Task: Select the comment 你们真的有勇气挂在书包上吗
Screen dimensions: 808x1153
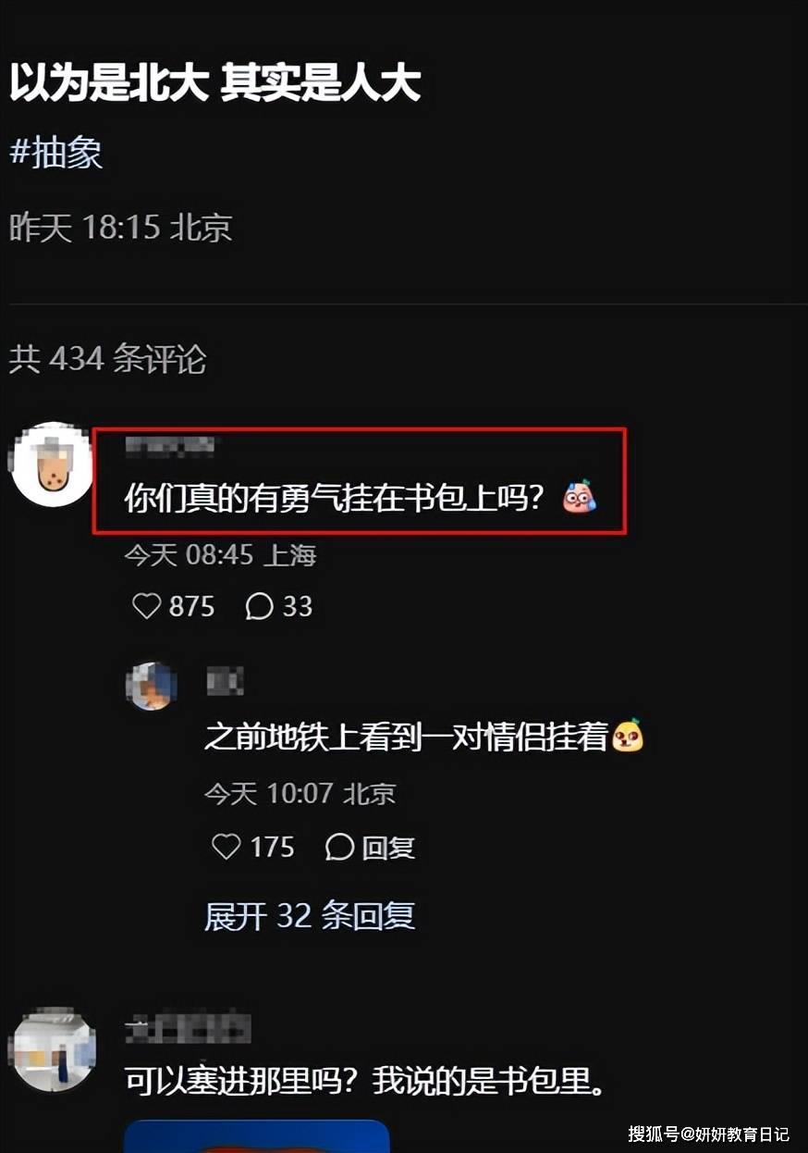Action: (343, 499)
